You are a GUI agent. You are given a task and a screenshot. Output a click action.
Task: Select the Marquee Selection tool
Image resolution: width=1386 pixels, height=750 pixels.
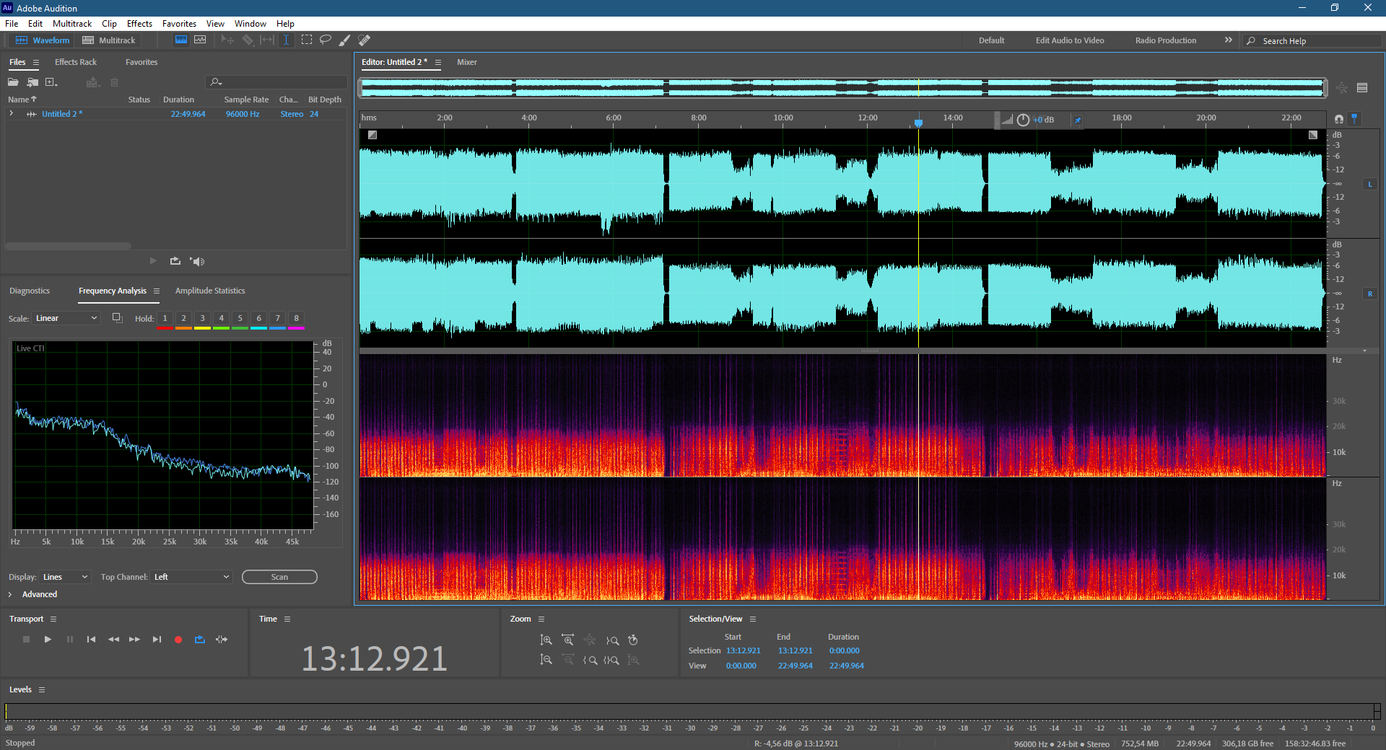click(307, 40)
